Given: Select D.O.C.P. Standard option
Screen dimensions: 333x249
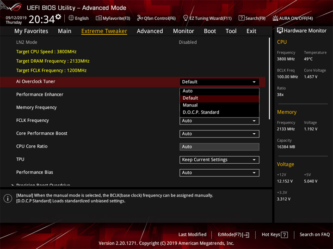Looking at the screenshot, I should coord(219,113).
